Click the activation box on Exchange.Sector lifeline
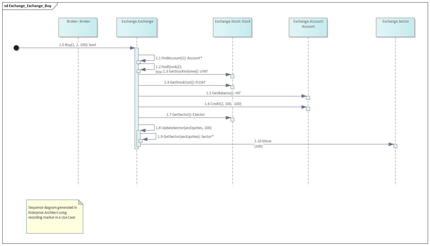Image resolution: width=430 pixels, height=246 pixels. coord(395,146)
